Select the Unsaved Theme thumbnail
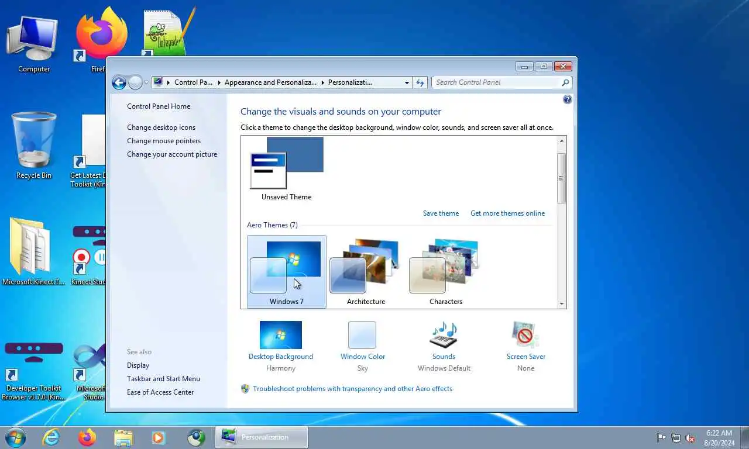The width and height of the screenshot is (749, 449). click(x=287, y=163)
